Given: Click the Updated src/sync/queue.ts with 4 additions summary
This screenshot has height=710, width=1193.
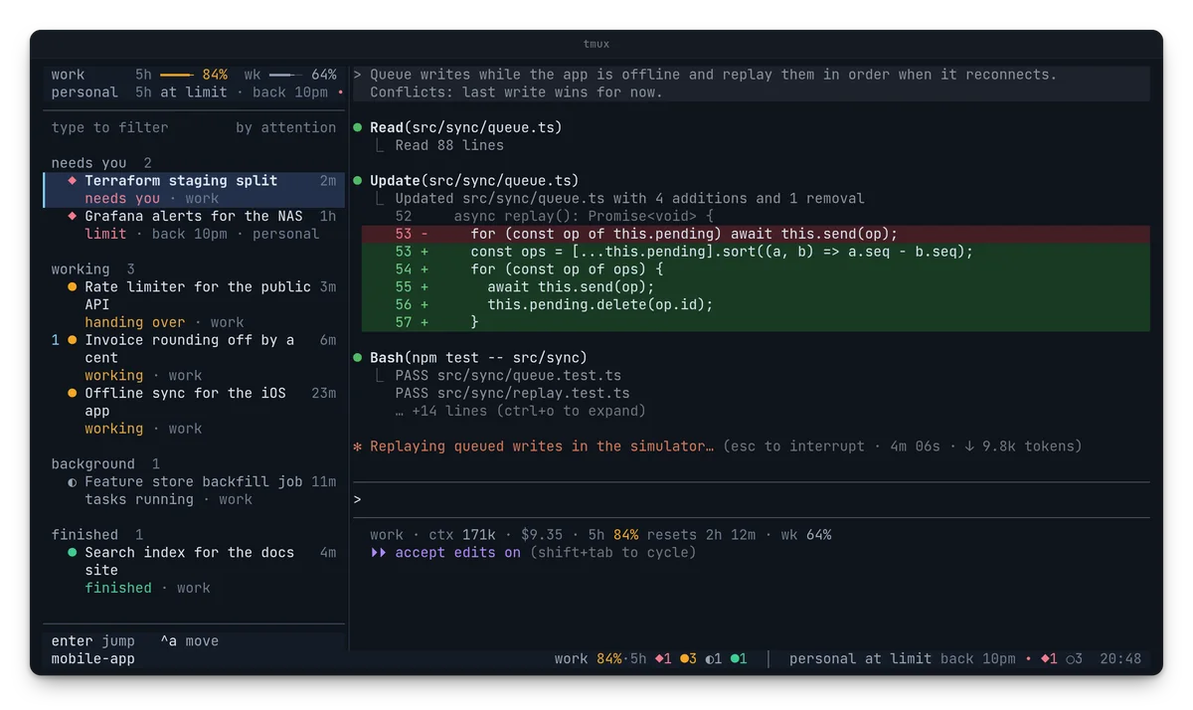Looking at the screenshot, I should pyautogui.click(x=629, y=199).
